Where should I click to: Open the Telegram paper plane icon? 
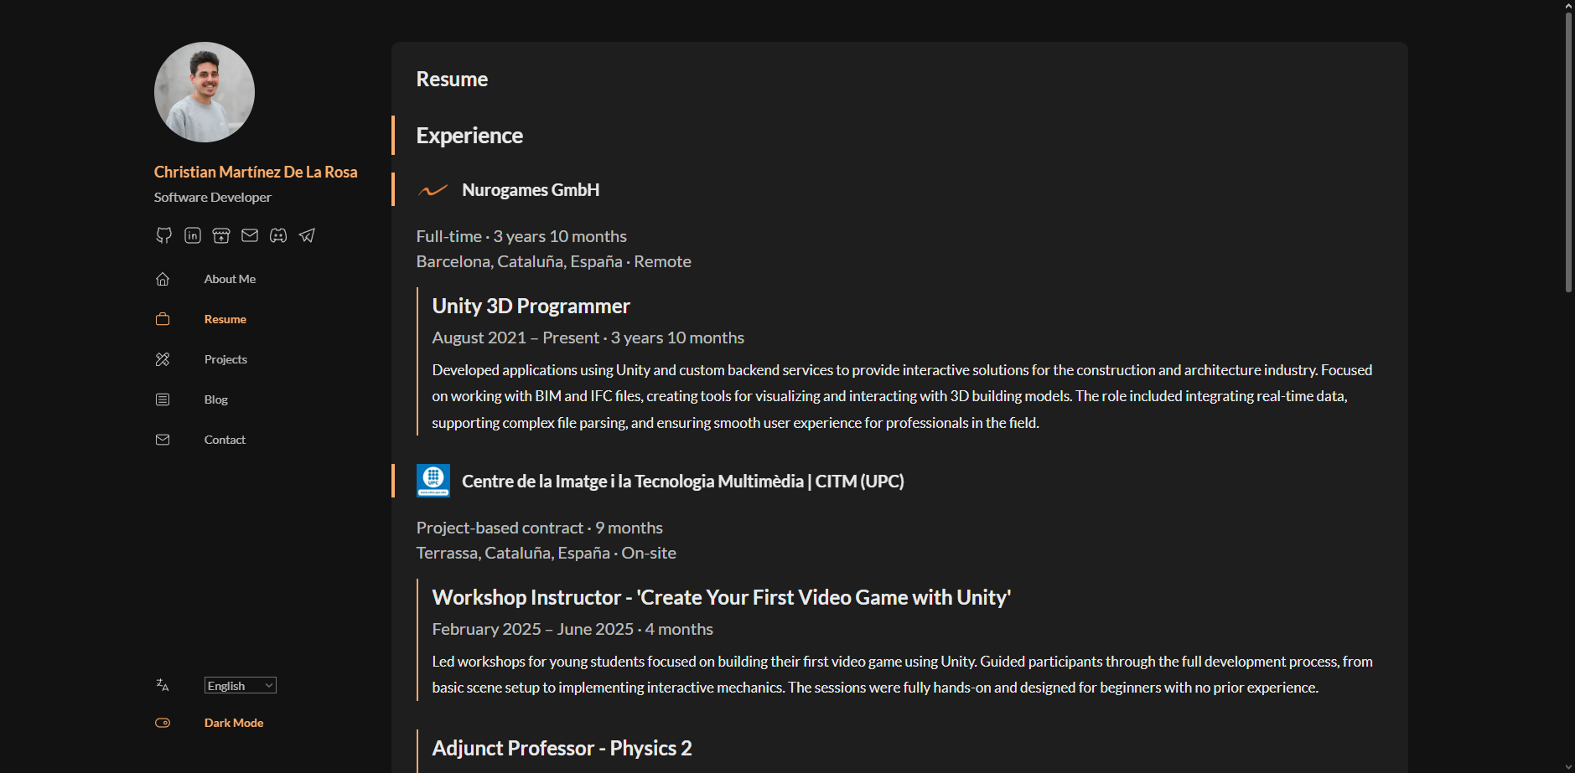[x=307, y=235]
